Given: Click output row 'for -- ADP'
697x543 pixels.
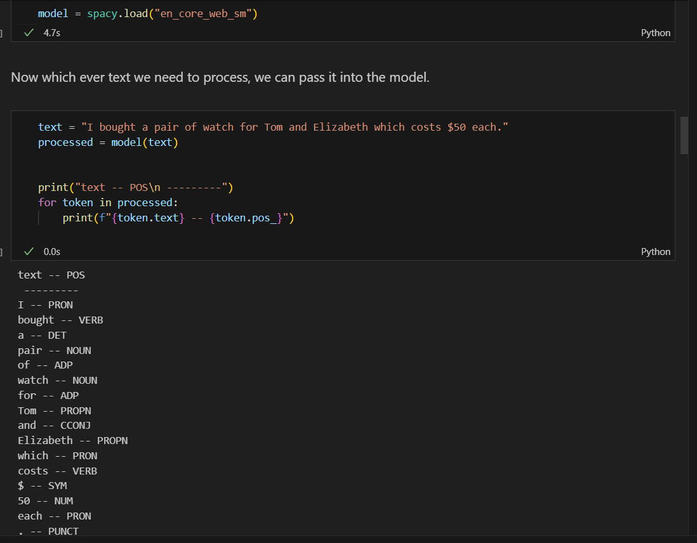Looking at the screenshot, I should point(48,395).
